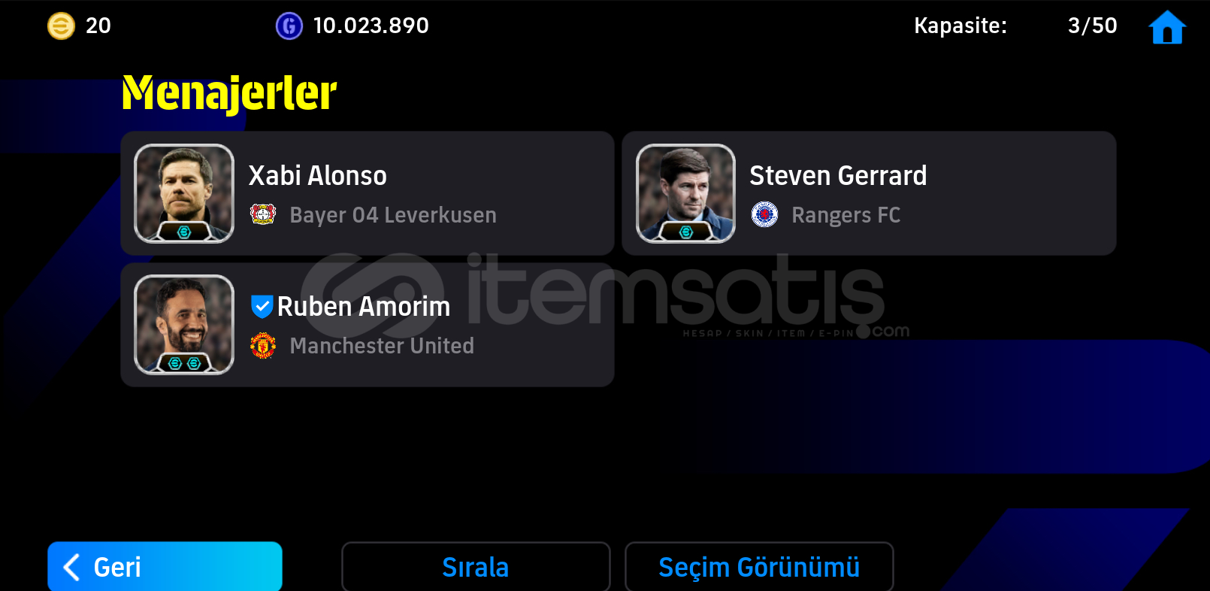Select the Ruben Amorim manager name
The height and width of the screenshot is (591, 1210).
pos(364,307)
